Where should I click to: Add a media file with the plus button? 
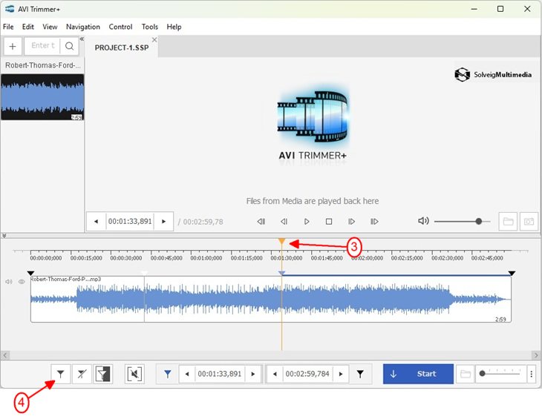[x=13, y=46]
